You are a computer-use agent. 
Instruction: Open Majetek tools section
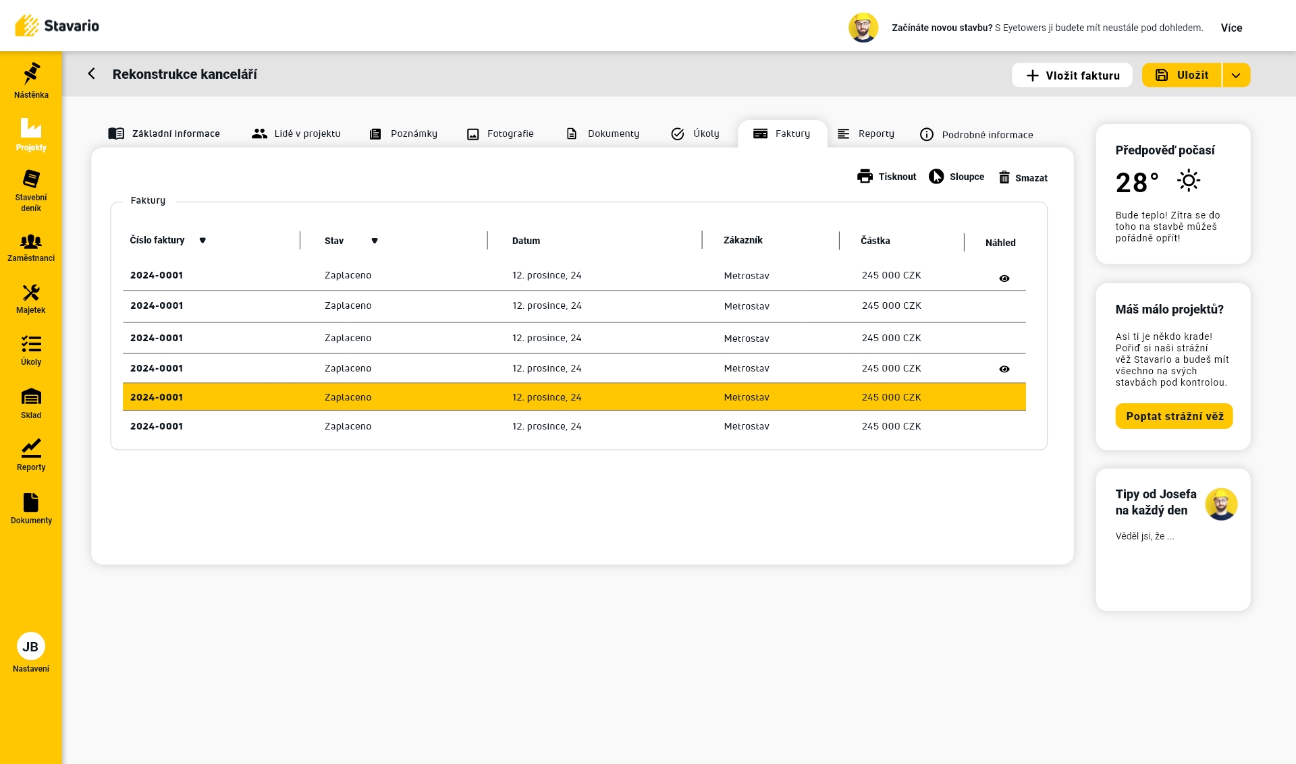pos(31,299)
